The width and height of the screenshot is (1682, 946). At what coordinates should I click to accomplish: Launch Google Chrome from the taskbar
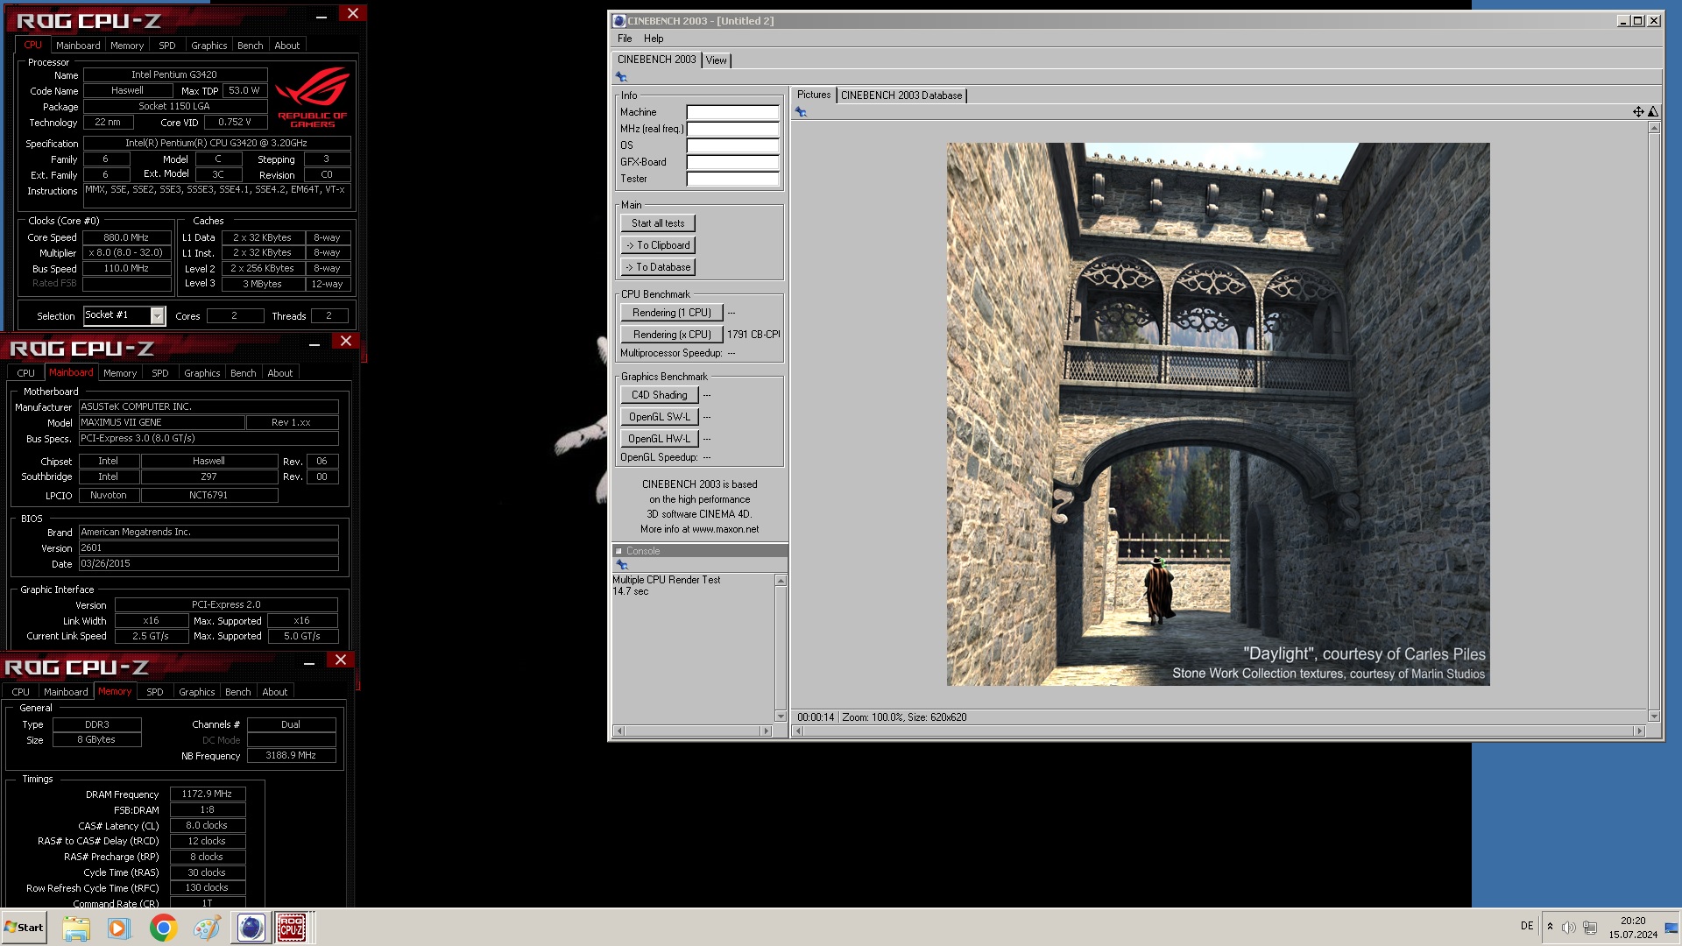(163, 928)
